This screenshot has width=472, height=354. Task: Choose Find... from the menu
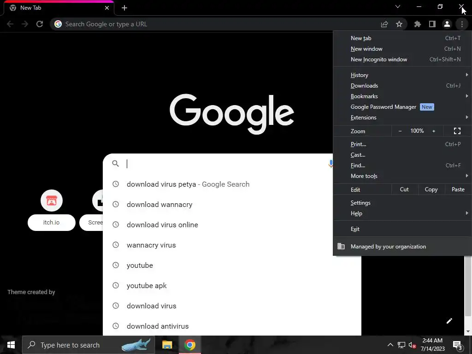[402, 165]
